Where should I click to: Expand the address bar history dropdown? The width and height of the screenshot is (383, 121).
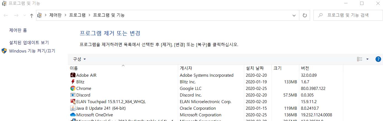pyautogui.click(x=294, y=15)
